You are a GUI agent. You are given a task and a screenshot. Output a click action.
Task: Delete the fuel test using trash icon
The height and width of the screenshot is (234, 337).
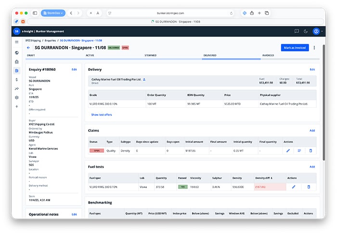pyautogui.click(x=309, y=187)
